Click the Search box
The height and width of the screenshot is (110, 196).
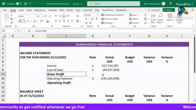pyautogui.click(x=114, y=4)
